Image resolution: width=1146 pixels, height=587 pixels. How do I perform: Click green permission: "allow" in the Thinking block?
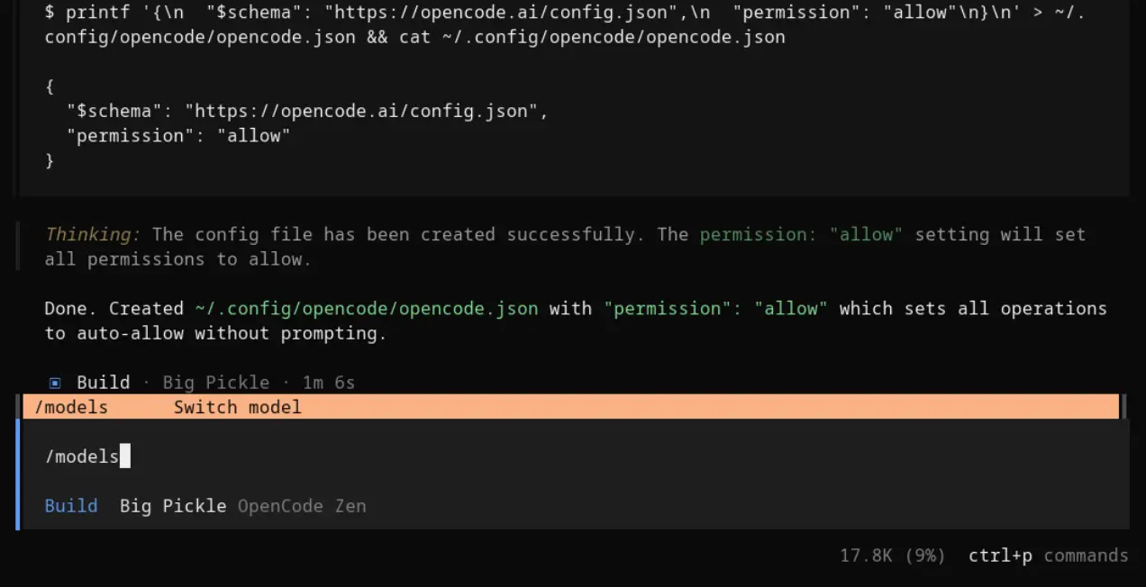coord(802,235)
